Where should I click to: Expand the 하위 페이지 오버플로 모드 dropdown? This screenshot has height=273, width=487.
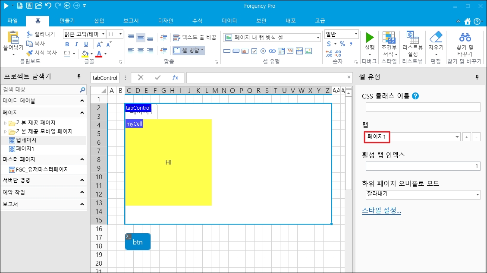point(478,195)
